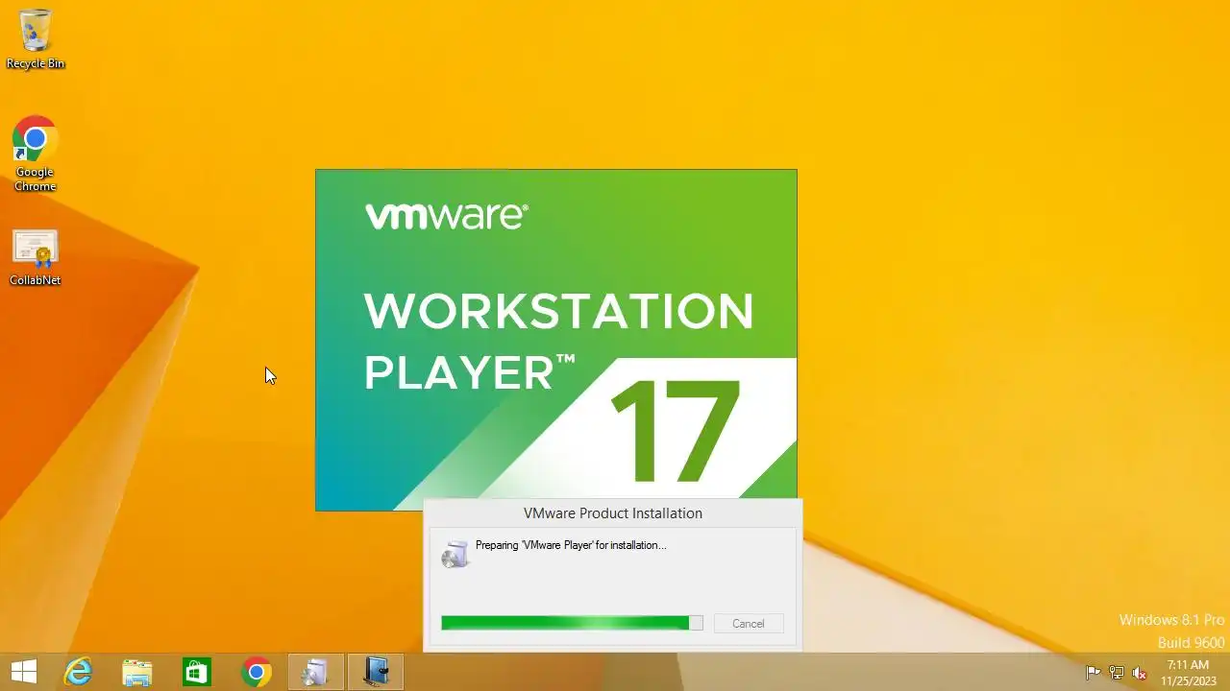Open the Recycle Bin desktop icon

(x=36, y=38)
